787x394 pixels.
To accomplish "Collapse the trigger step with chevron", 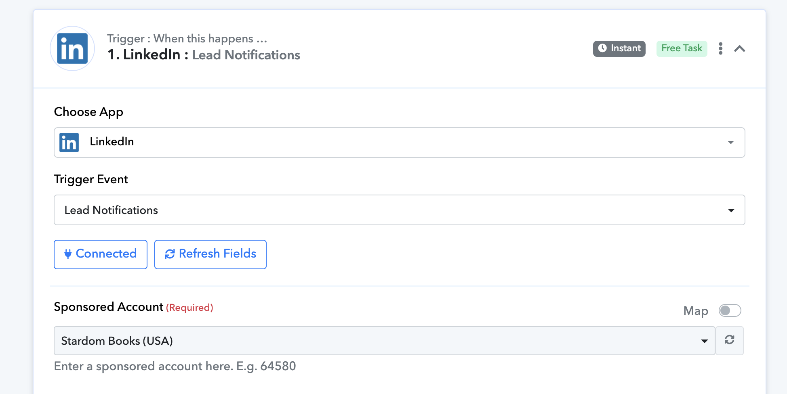I will (x=739, y=49).
